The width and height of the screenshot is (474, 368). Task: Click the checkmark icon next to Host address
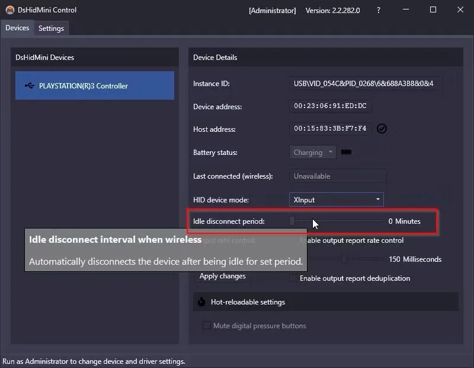382,128
